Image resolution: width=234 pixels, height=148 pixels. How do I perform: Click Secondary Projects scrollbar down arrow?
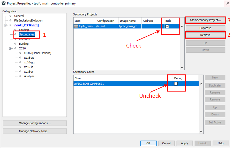[x=182, y=68]
